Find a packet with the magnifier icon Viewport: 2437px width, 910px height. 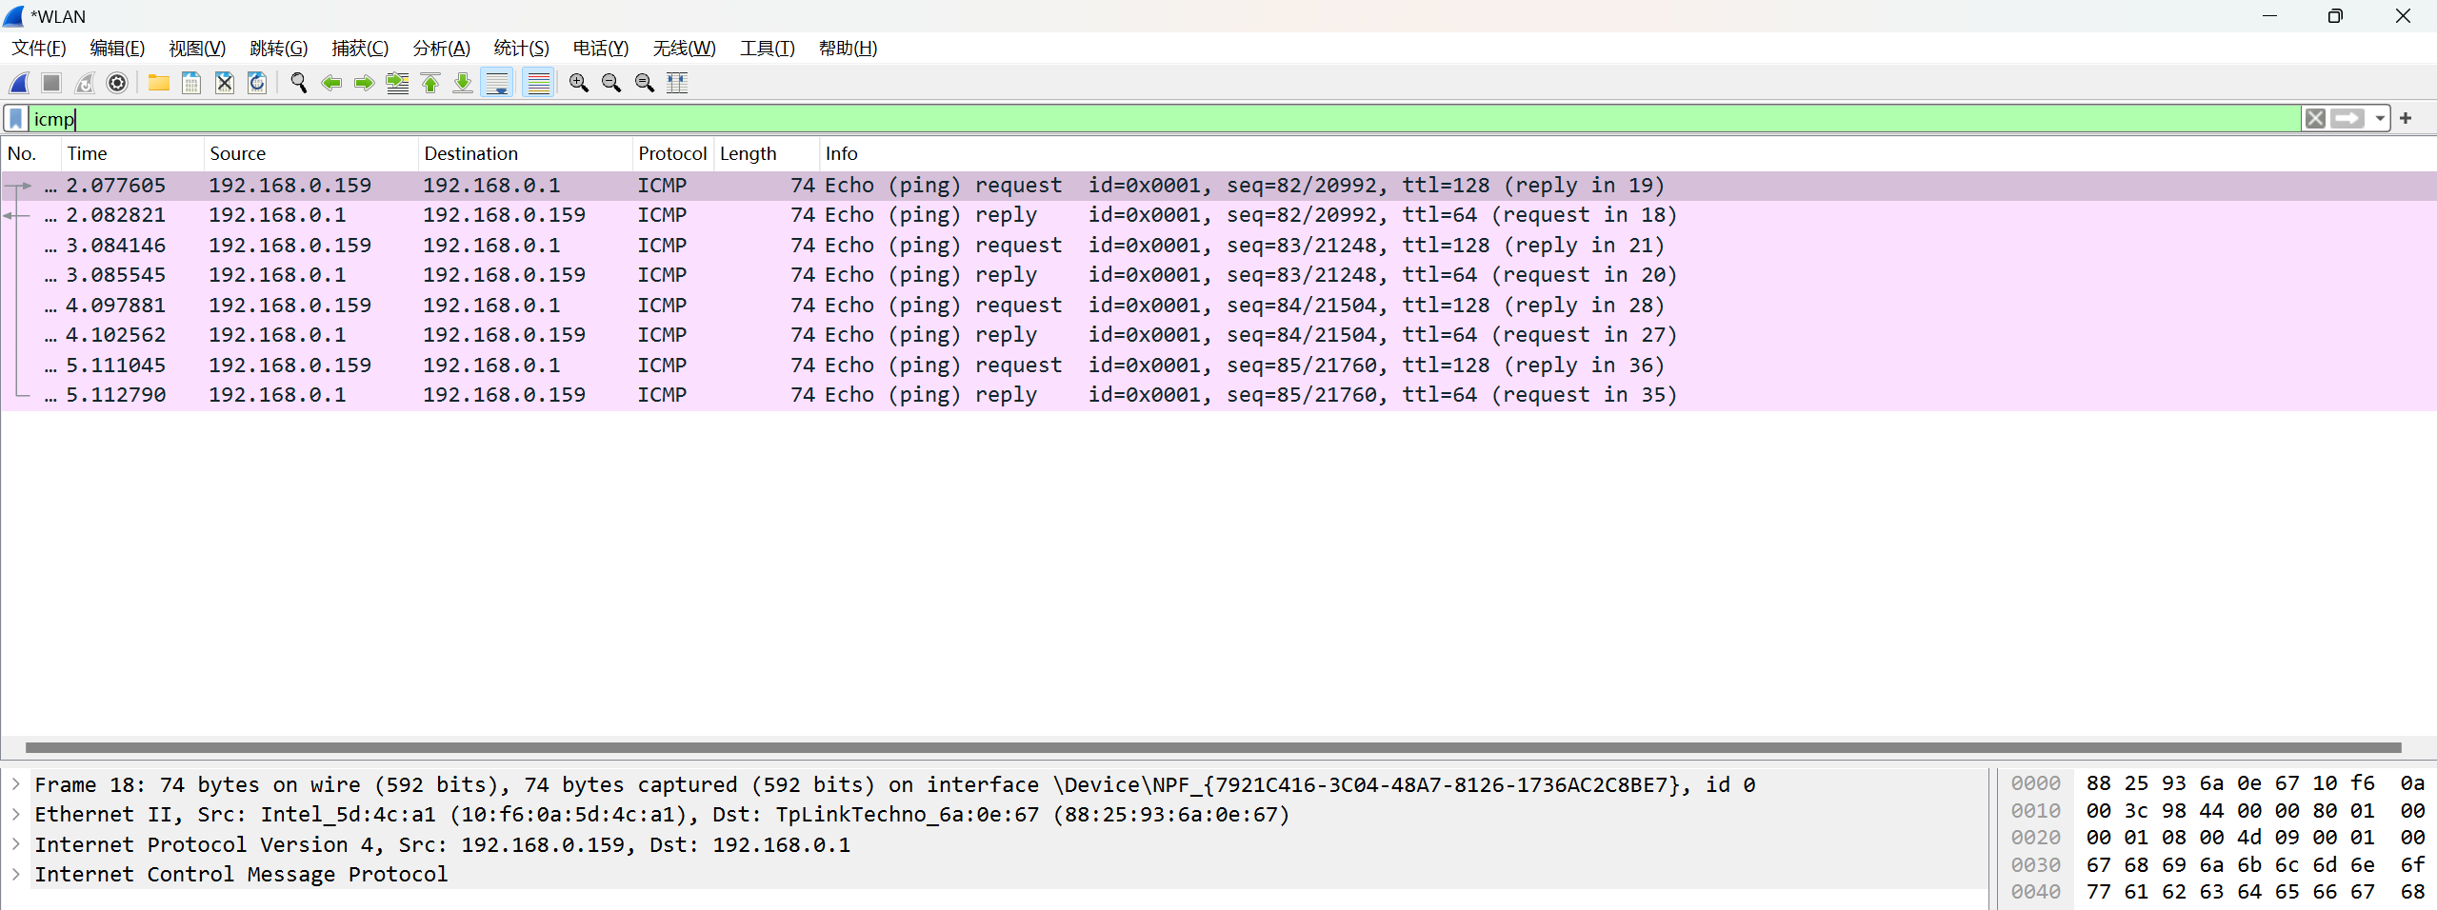click(x=299, y=83)
